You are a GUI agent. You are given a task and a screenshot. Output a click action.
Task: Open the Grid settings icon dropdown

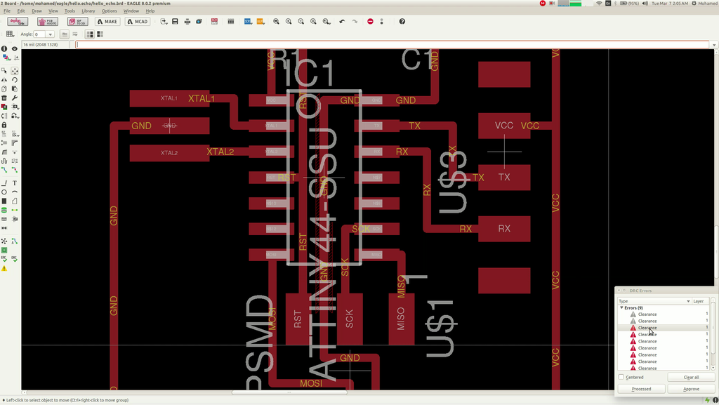pos(10,34)
